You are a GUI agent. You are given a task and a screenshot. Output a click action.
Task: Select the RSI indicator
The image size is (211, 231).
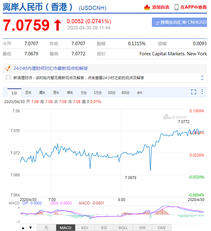coord(104,228)
